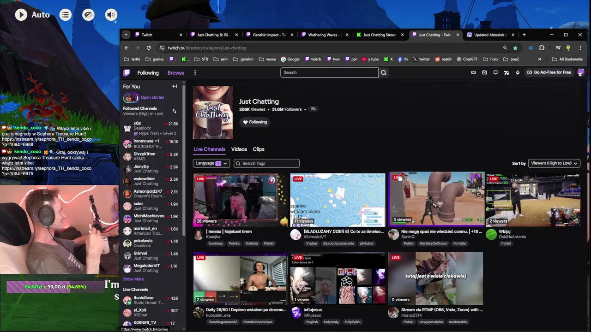
Task: Open AlbinoskaVT stream thumbnail
Action: pyautogui.click(x=338, y=199)
